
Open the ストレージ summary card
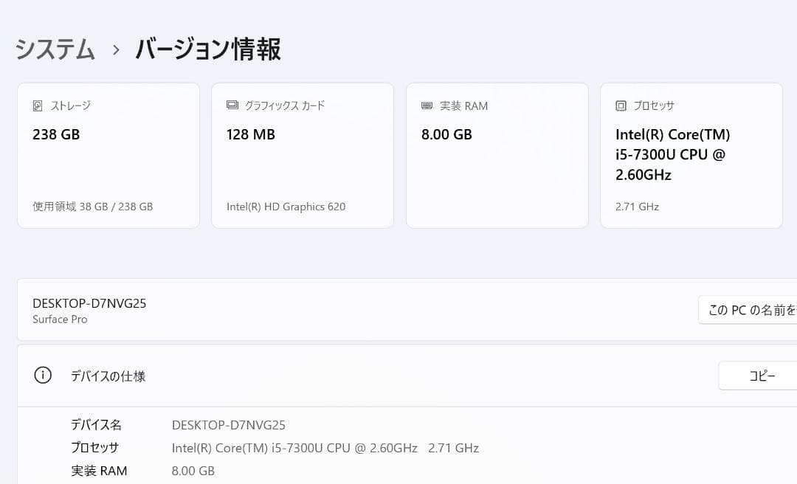[108, 155]
